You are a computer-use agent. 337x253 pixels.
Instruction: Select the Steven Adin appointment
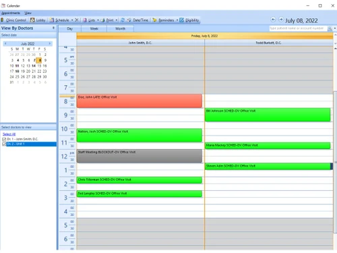(x=268, y=166)
